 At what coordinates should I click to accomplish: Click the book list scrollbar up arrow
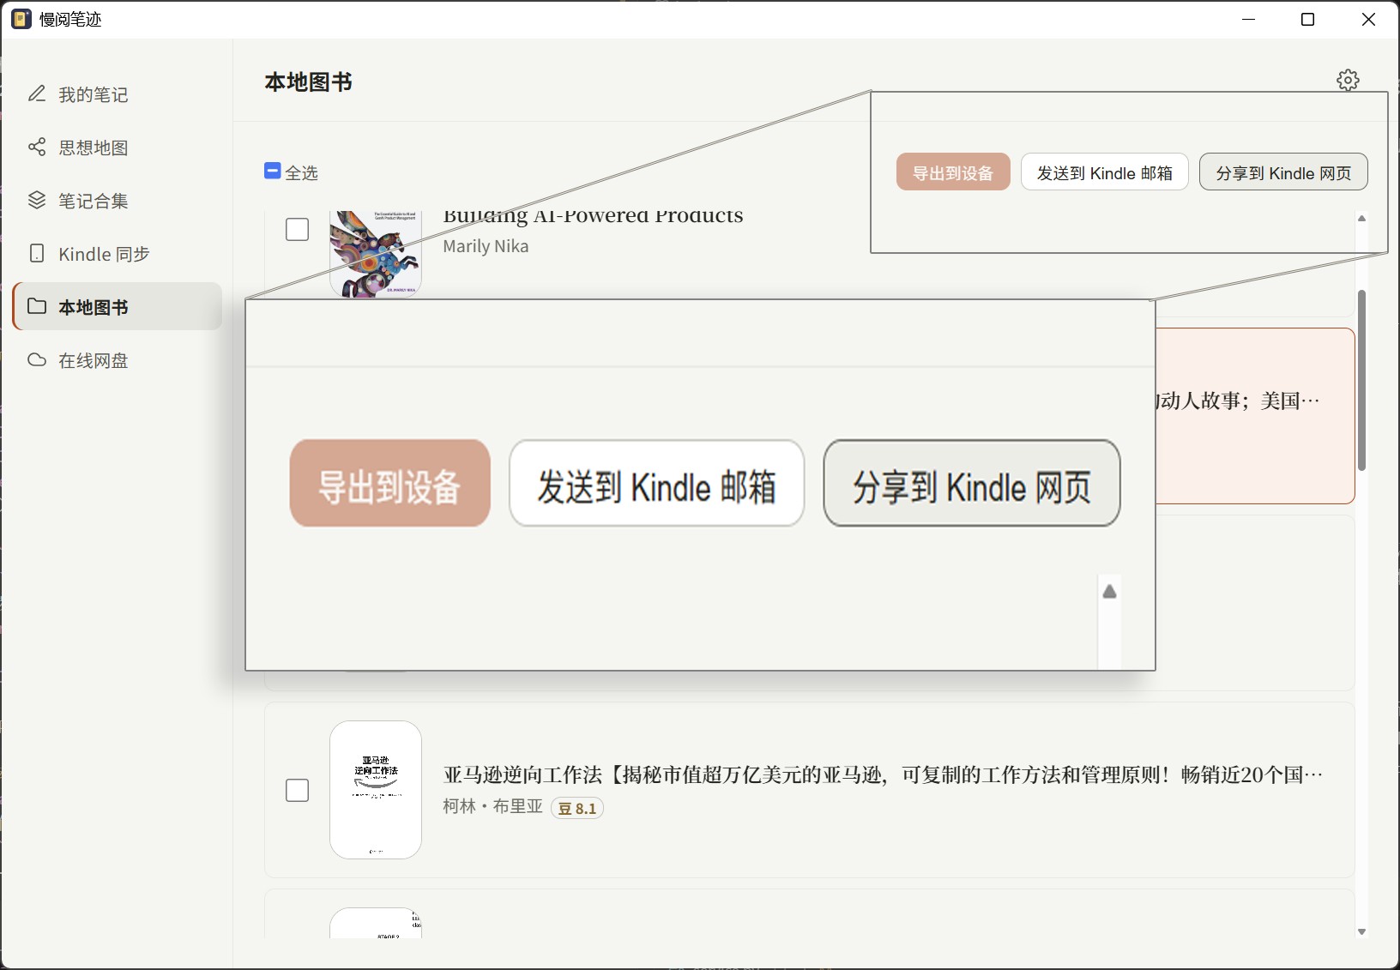click(x=1361, y=218)
